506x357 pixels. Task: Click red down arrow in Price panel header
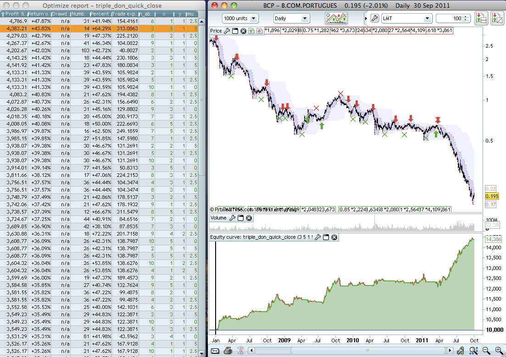pos(259,31)
